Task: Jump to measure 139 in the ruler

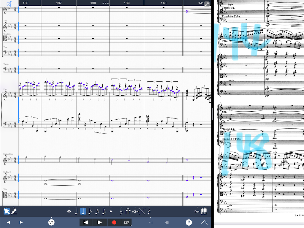Action: 126,3
